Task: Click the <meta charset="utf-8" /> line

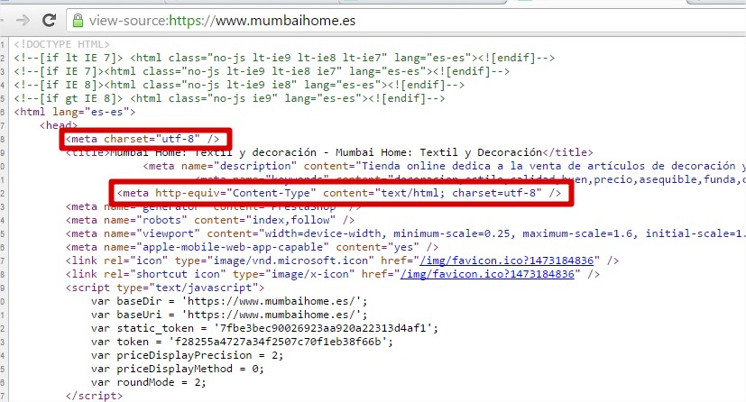Action: [x=143, y=139]
